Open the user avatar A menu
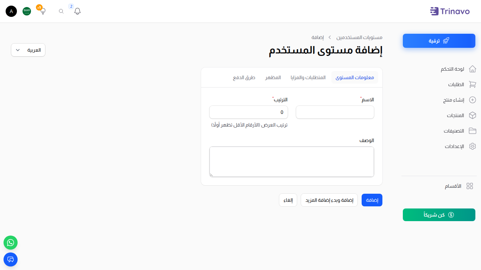The width and height of the screenshot is (481, 270). tap(11, 11)
